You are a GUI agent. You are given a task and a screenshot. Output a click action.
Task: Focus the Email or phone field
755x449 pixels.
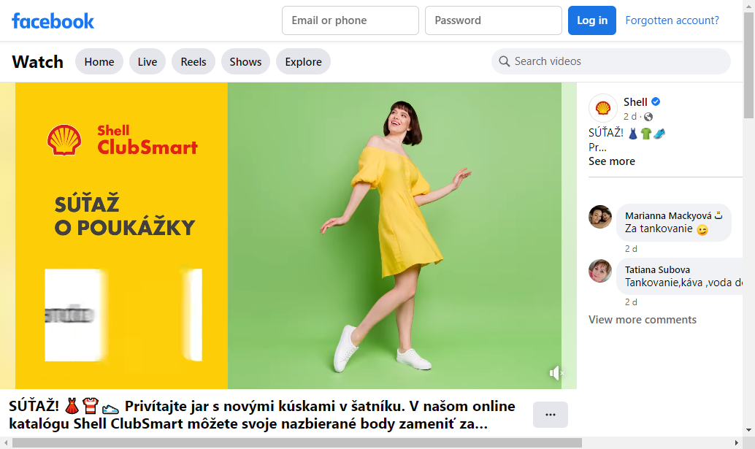(350, 20)
